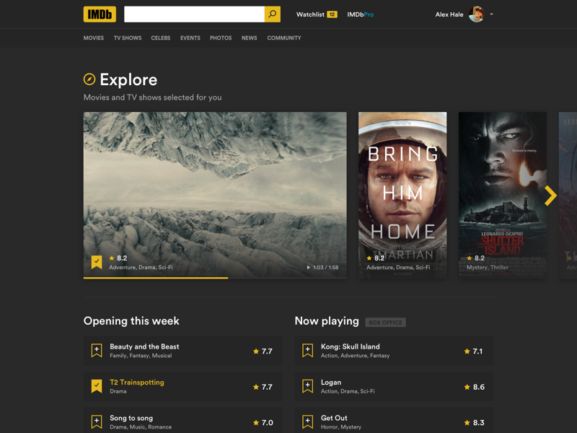Click the star icon beside the 8.2 rating
The height and width of the screenshot is (433, 577).
pos(110,258)
